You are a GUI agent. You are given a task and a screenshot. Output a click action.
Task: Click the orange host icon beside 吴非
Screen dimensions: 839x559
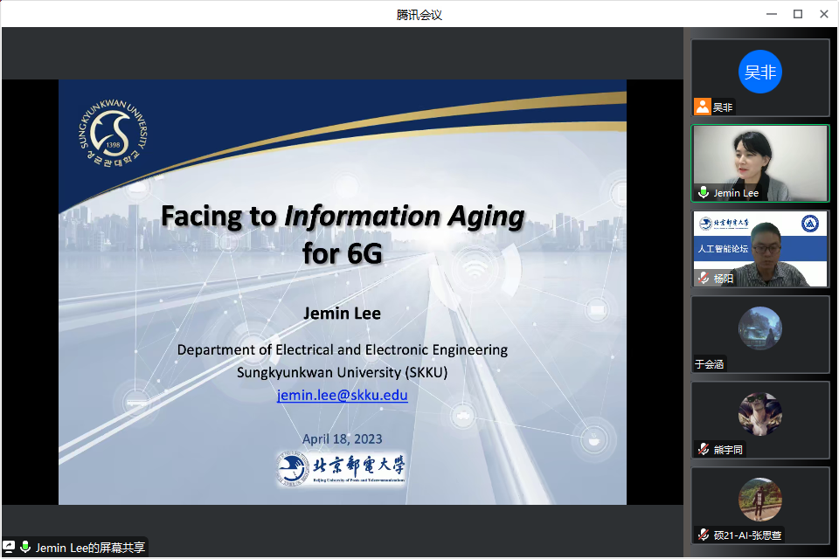703,107
